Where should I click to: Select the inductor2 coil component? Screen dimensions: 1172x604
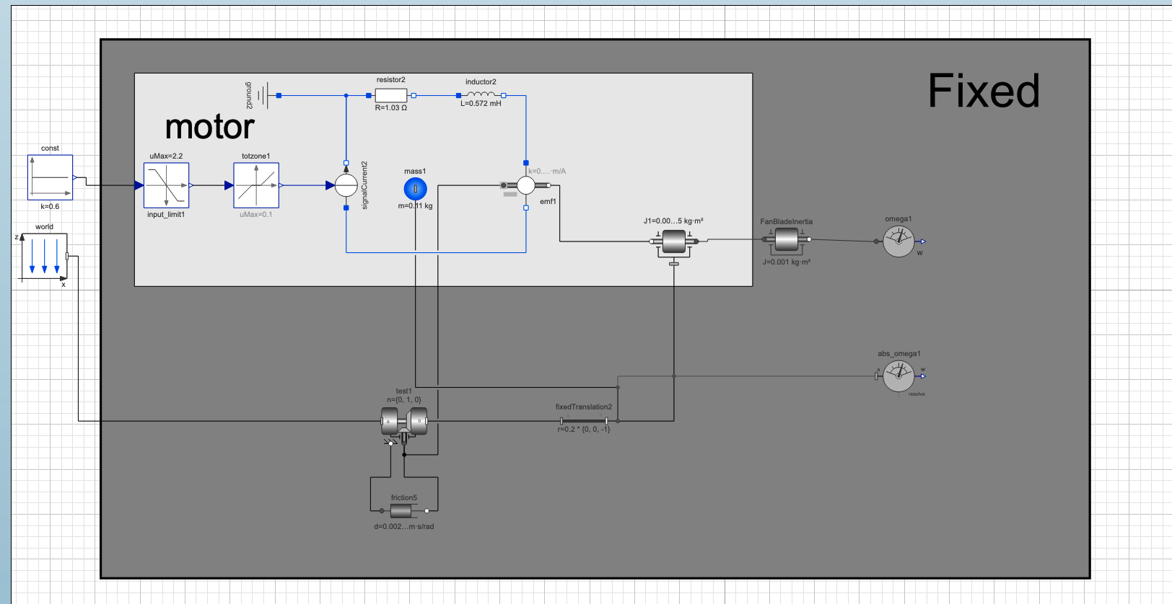pos(481,95)
